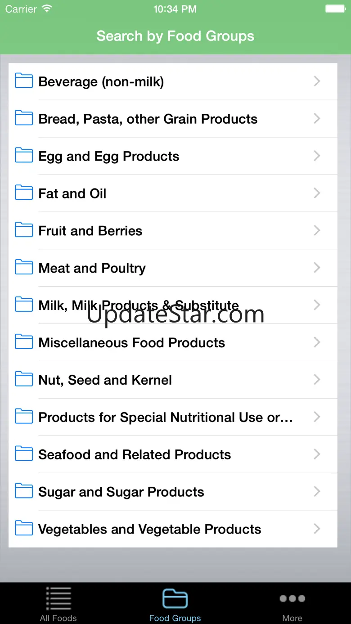This screenshot has width=351, height=624.
Task: Tap the More three-dots icon
Action: click(x=292, y=598)
